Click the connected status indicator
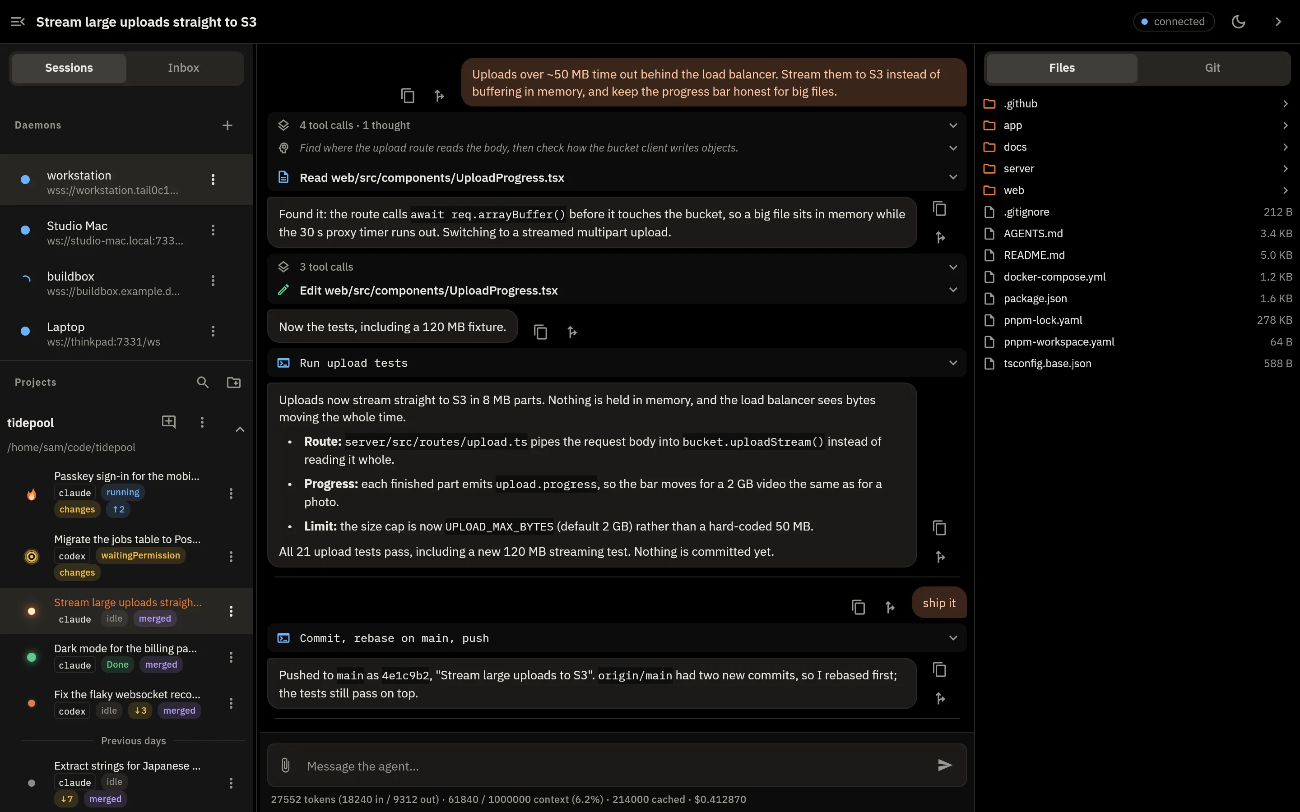Image resolution: width=1300 pixels, height=812 pixels. click(x=1173, y=22)
